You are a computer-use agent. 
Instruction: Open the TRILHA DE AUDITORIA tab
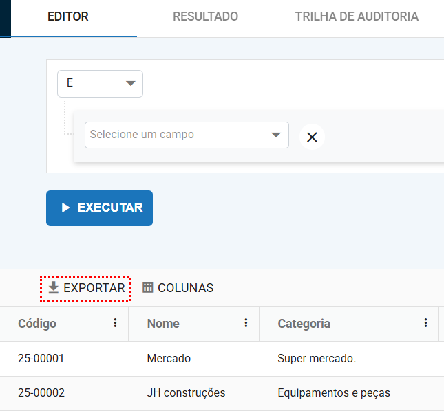pos(356,16)
